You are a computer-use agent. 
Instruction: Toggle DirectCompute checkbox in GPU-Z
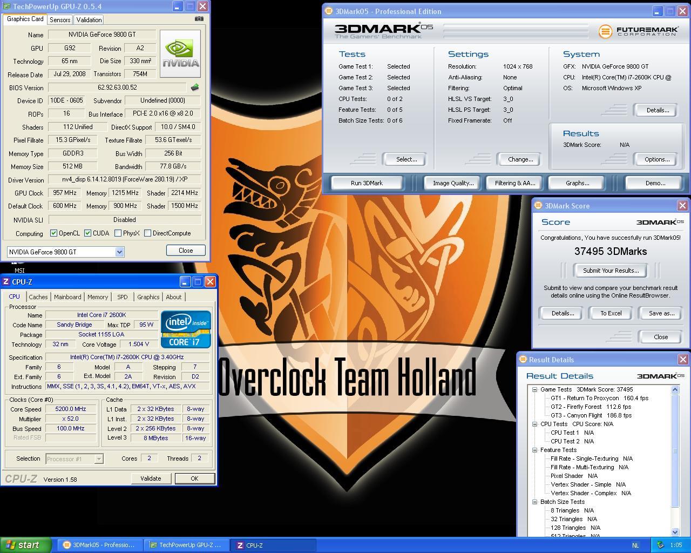coord(147,233)
